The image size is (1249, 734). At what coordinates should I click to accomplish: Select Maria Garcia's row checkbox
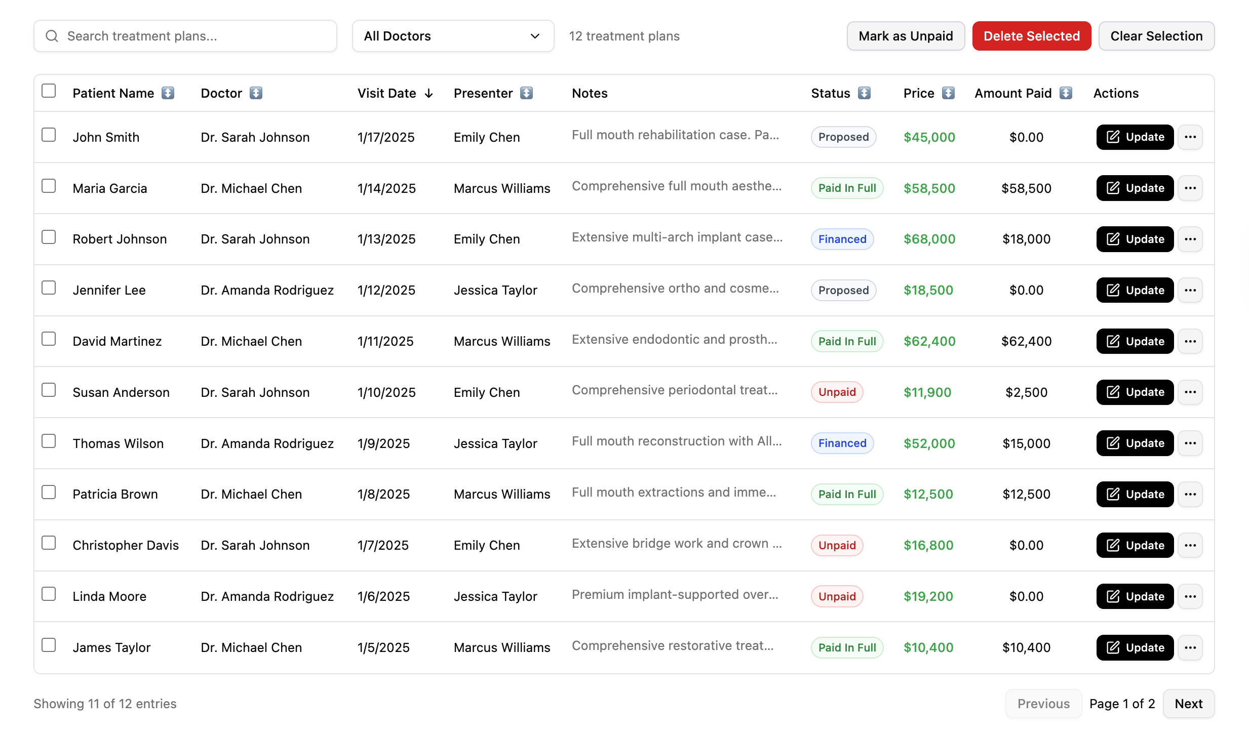coord(49,186)
